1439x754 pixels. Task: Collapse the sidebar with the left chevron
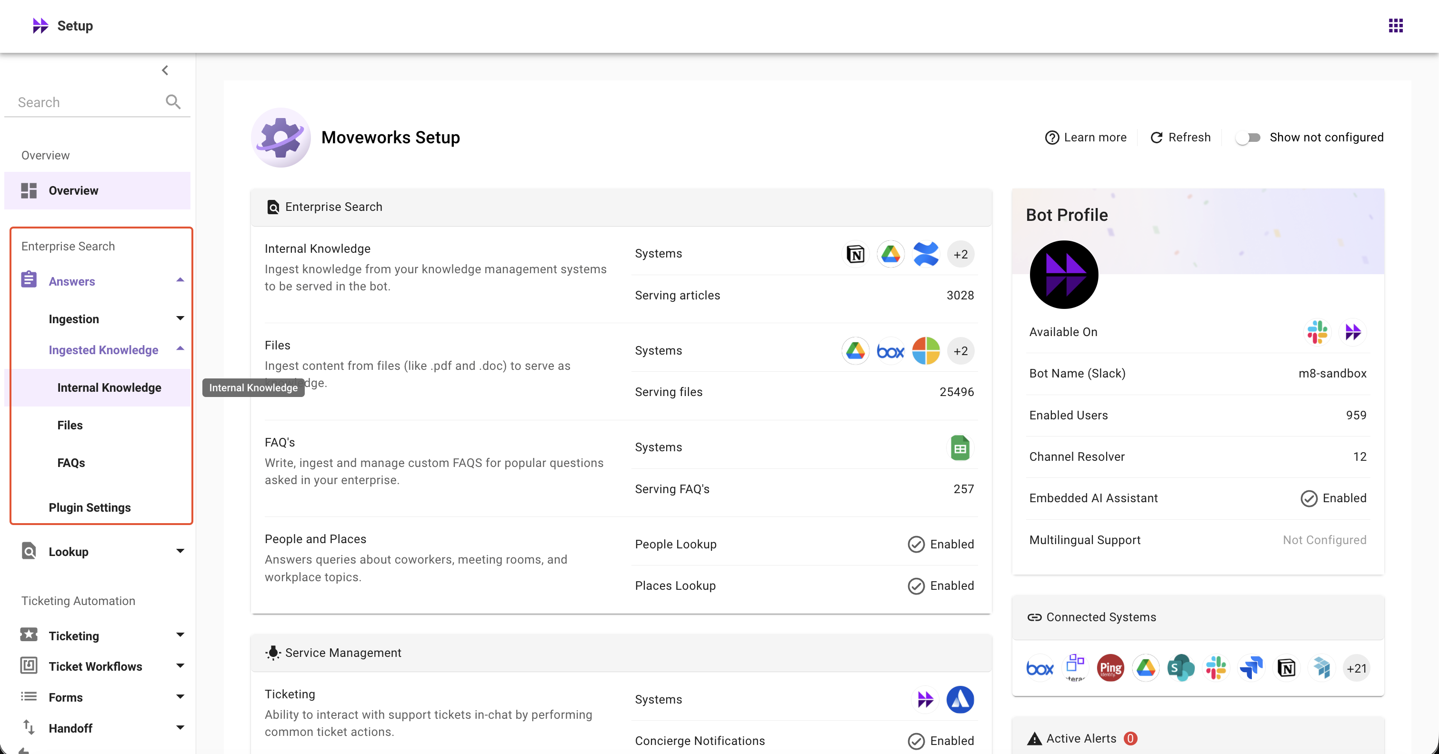[165, 70]
